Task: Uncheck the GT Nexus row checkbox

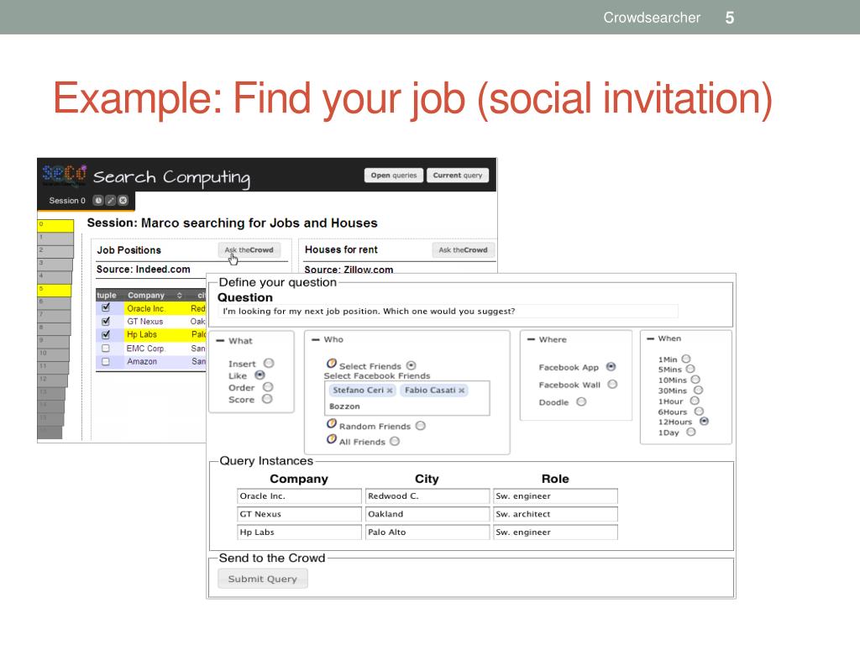Action: point(106,322)
